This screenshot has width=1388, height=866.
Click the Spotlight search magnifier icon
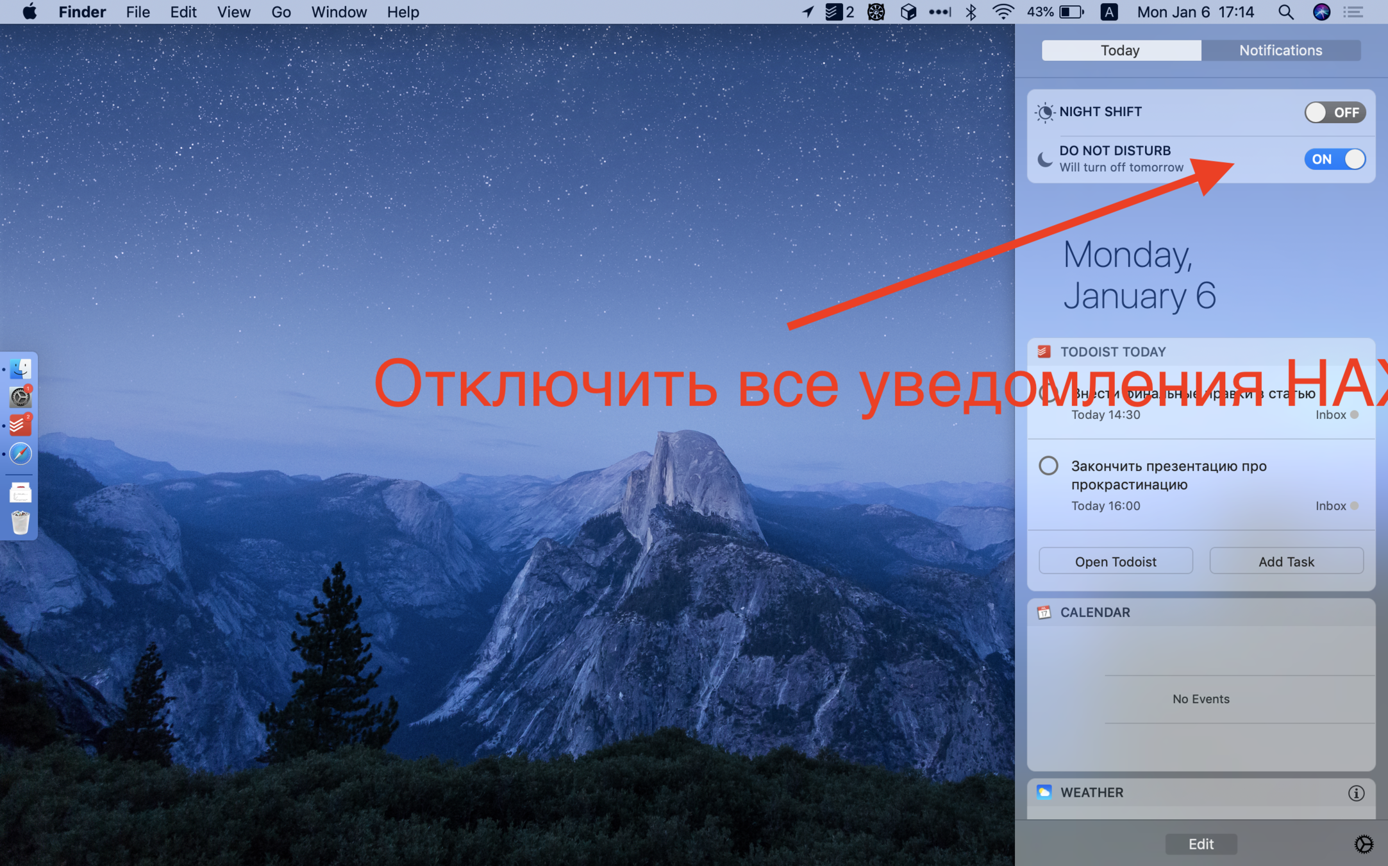1285,12
